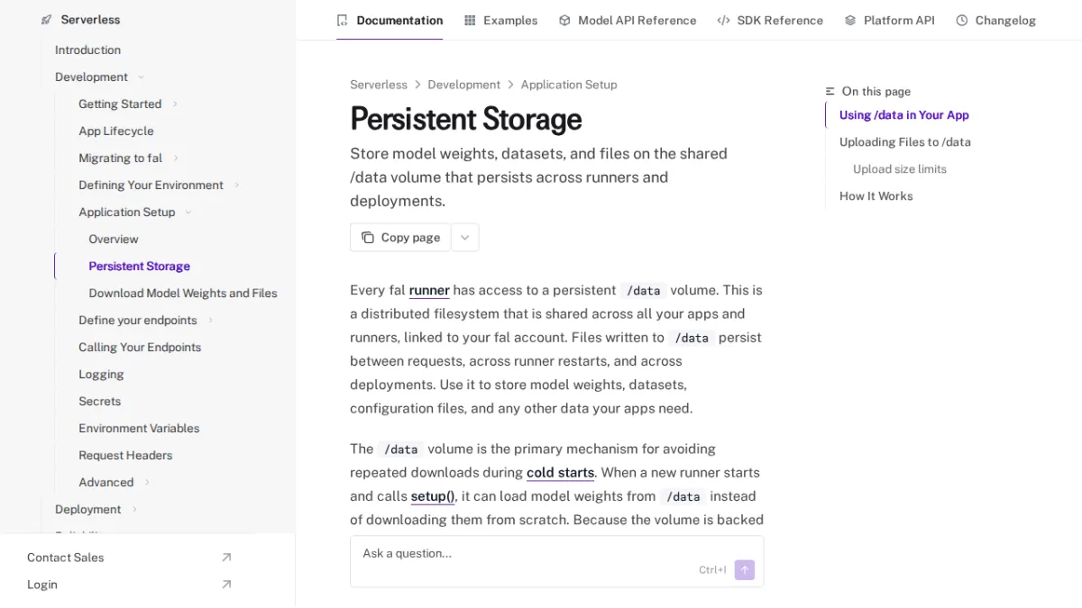Click the purple send arrow button
The height and width of the screenshot is (608, 1082).
745,570
